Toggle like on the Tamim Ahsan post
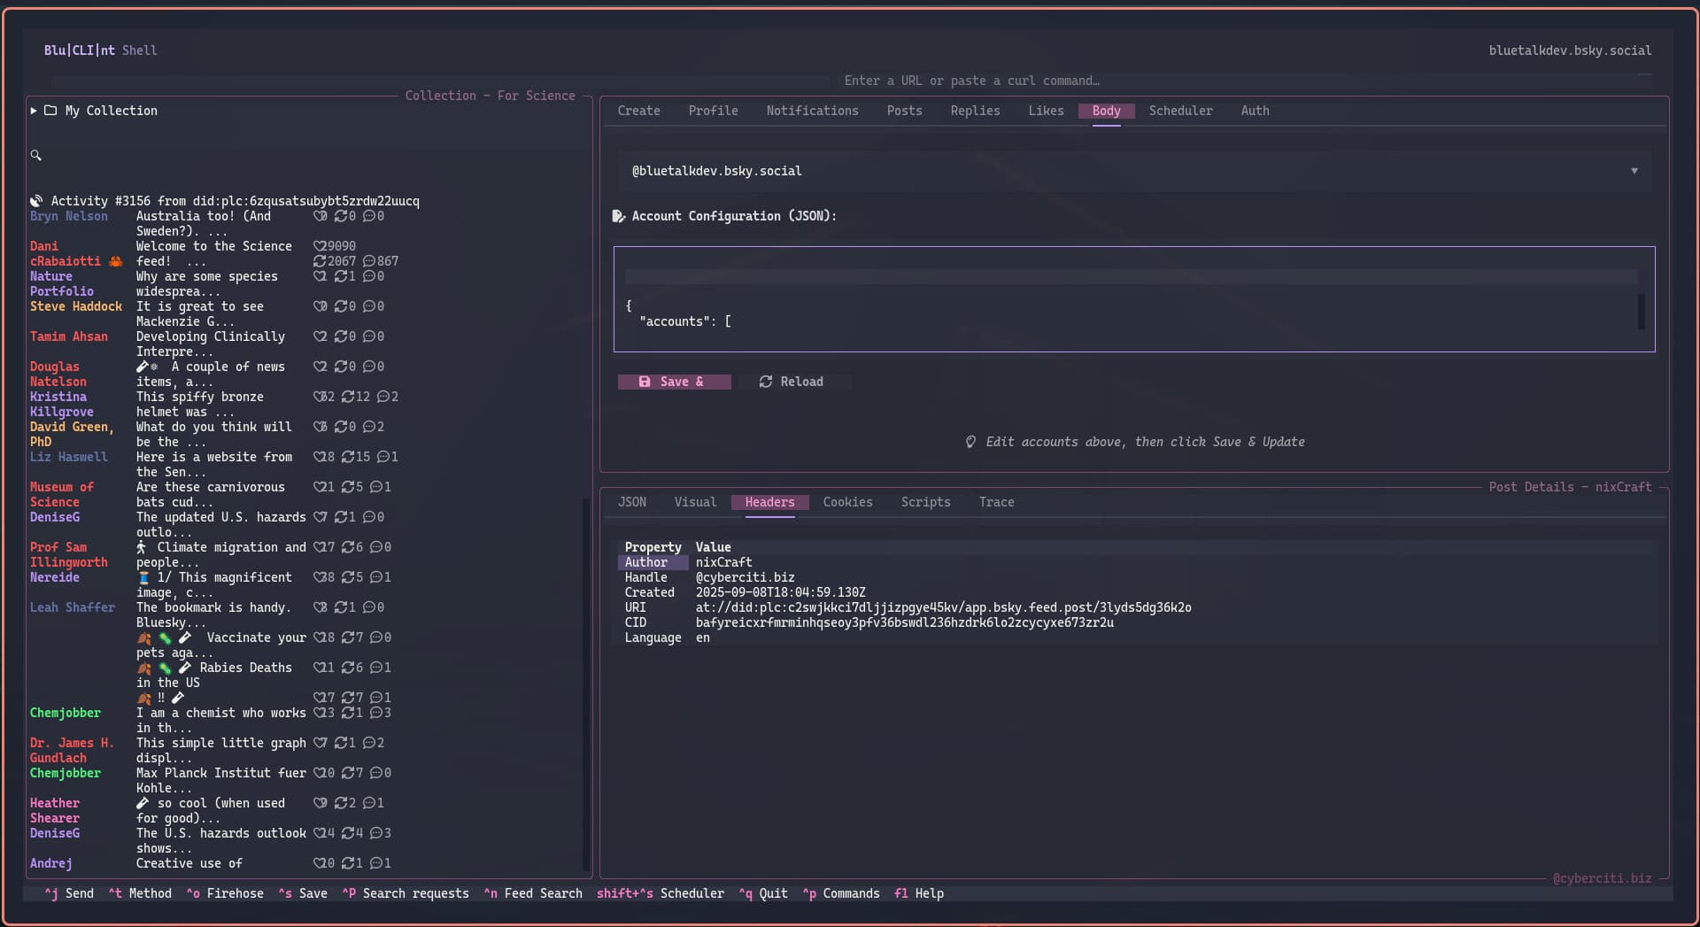Viewport: 1700px width, 927px height. pos(320,336)
